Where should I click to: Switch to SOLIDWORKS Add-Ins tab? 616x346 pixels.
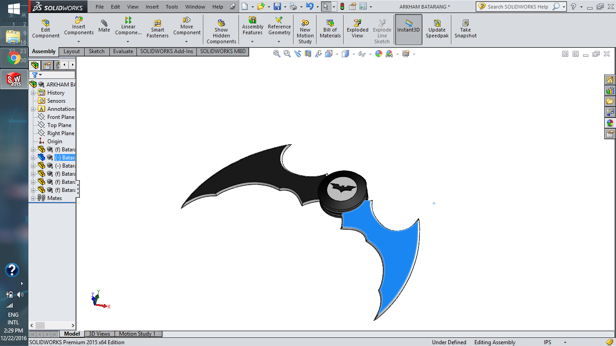click(166, 51)
